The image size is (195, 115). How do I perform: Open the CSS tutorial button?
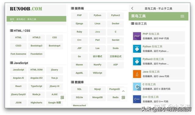[55, 38]
